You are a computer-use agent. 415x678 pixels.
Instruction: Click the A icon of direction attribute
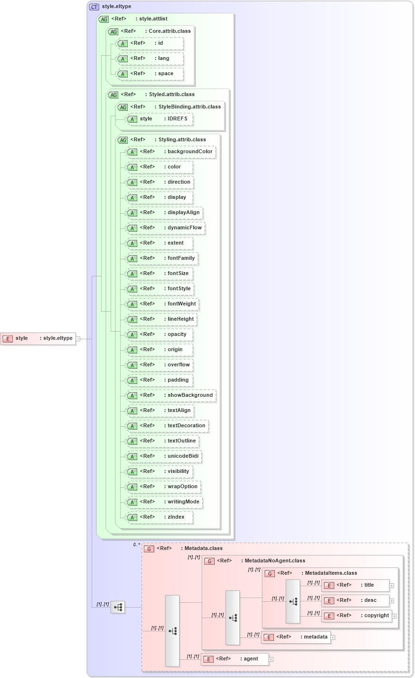click(132, 182)
